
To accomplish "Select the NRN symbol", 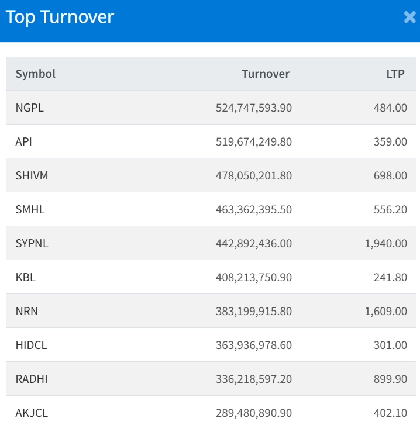I will (x=26, y=311).
